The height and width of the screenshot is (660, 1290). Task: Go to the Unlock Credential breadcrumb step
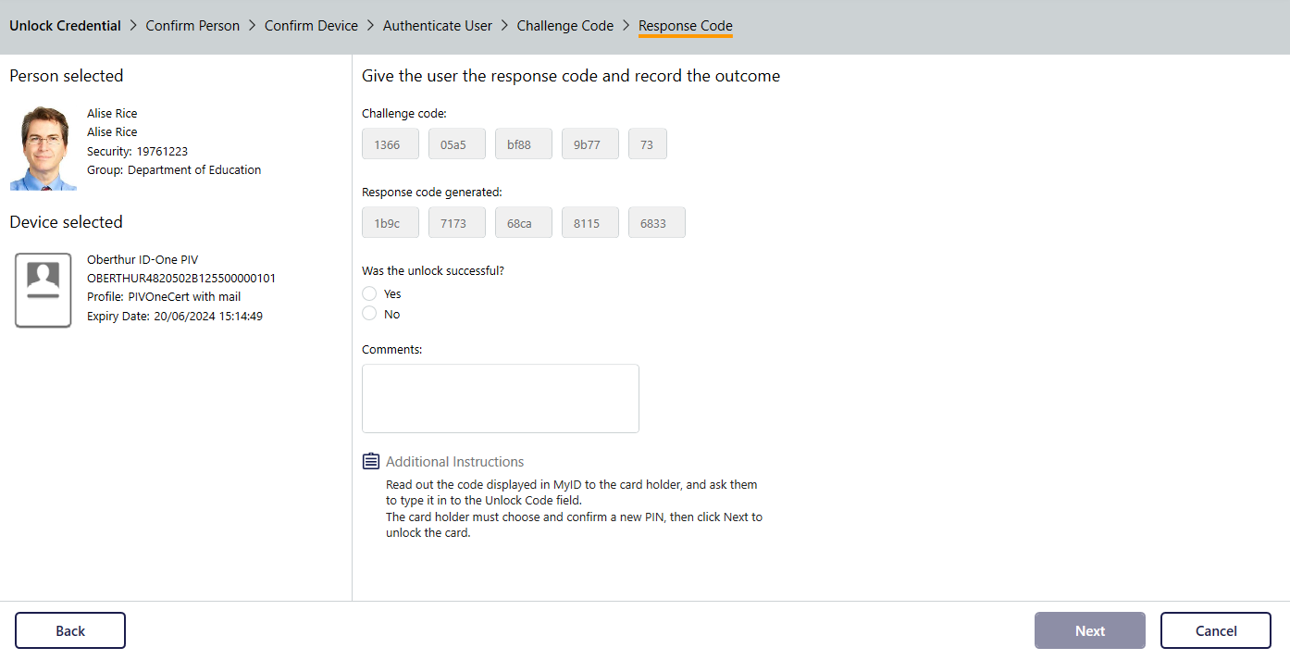point(65,26)
